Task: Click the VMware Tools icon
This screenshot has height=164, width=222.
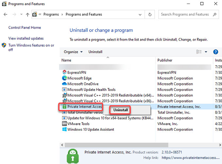Action: click(x=64, y=124)
